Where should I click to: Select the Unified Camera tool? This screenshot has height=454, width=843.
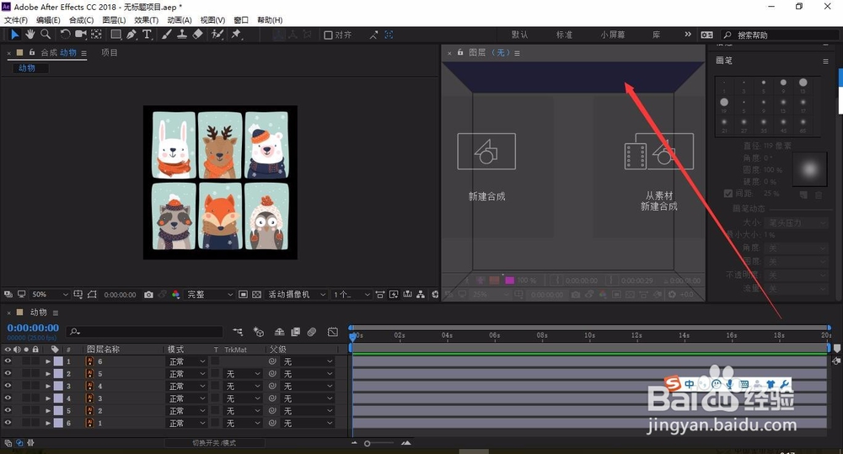(81, 35)
